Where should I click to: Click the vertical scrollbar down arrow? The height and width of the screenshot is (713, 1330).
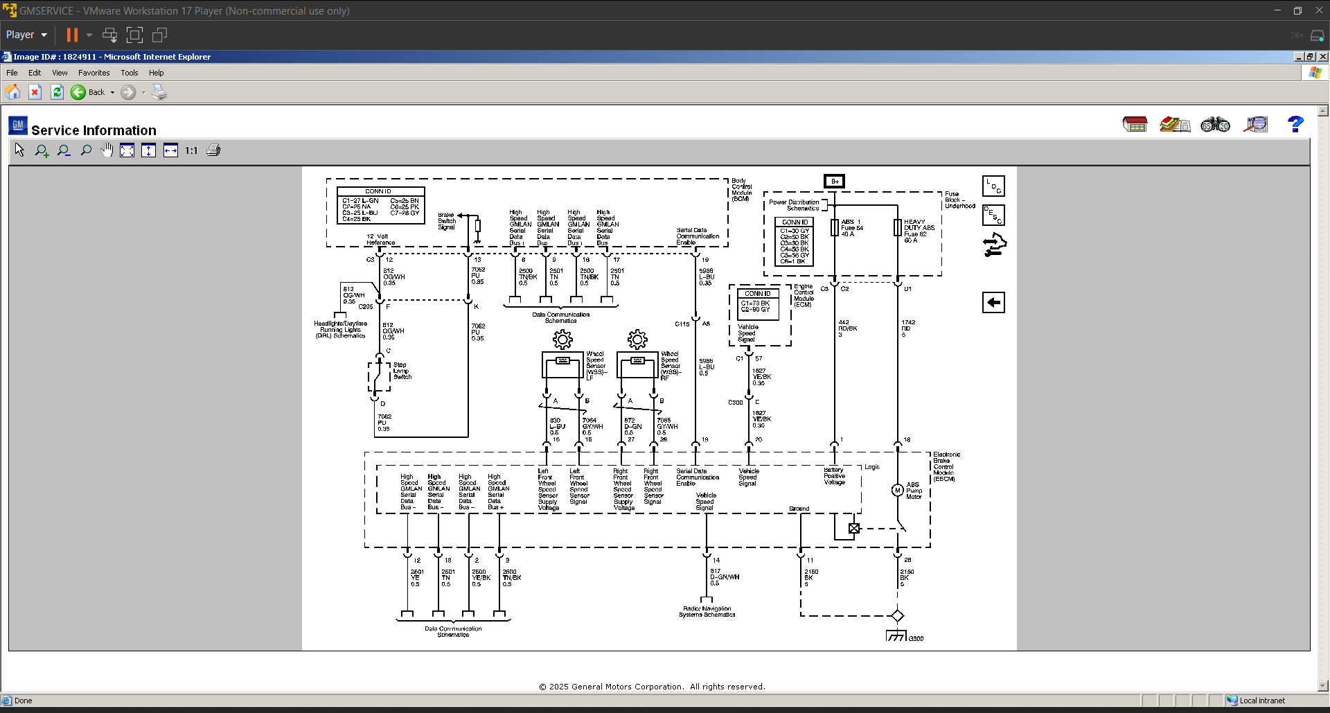click(x=1323, y=686)
